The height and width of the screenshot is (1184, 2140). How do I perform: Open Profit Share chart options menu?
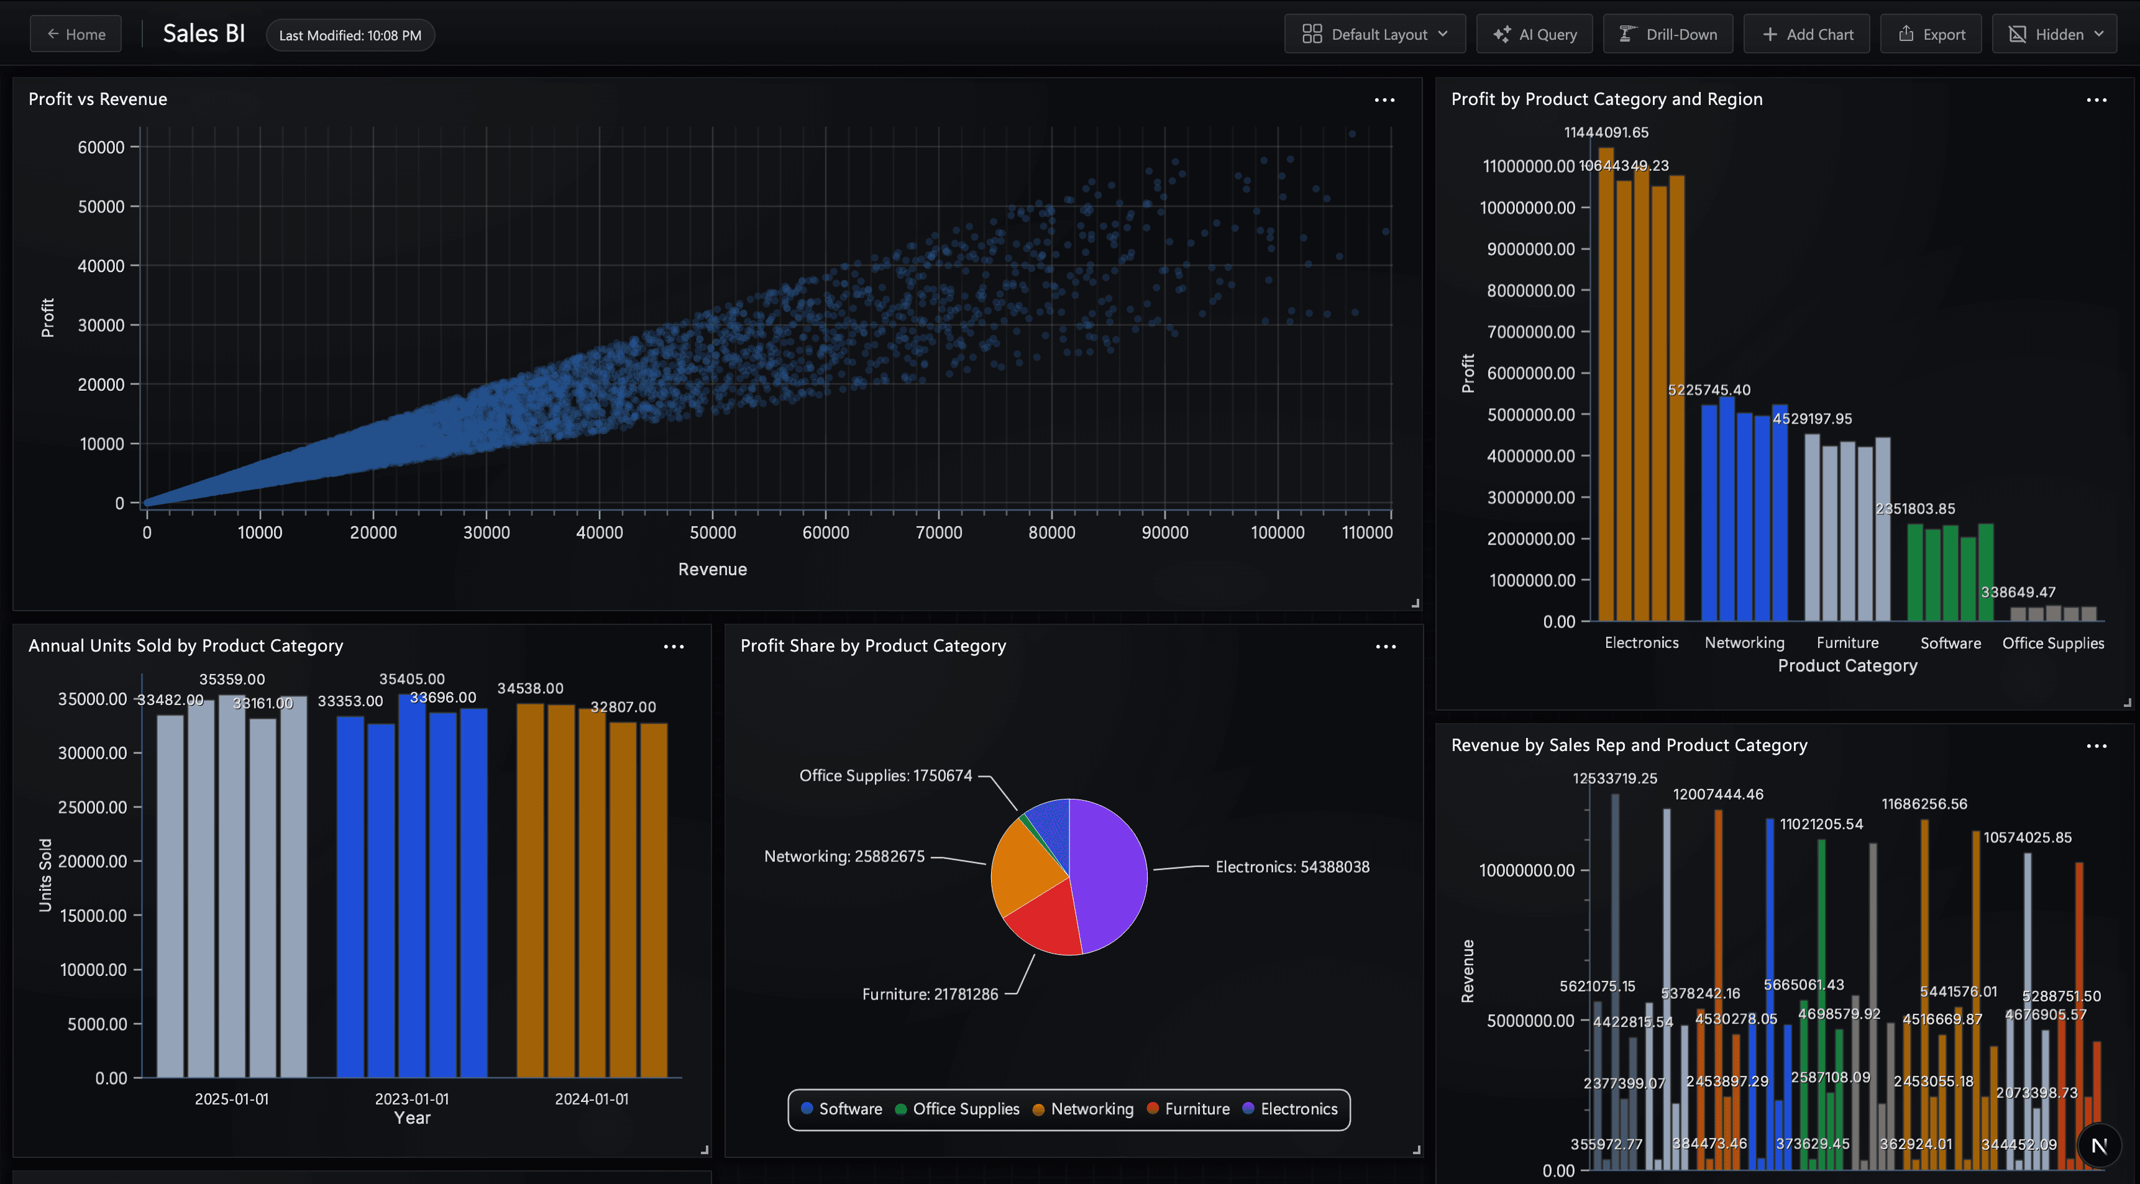(x=1385, y=646)
